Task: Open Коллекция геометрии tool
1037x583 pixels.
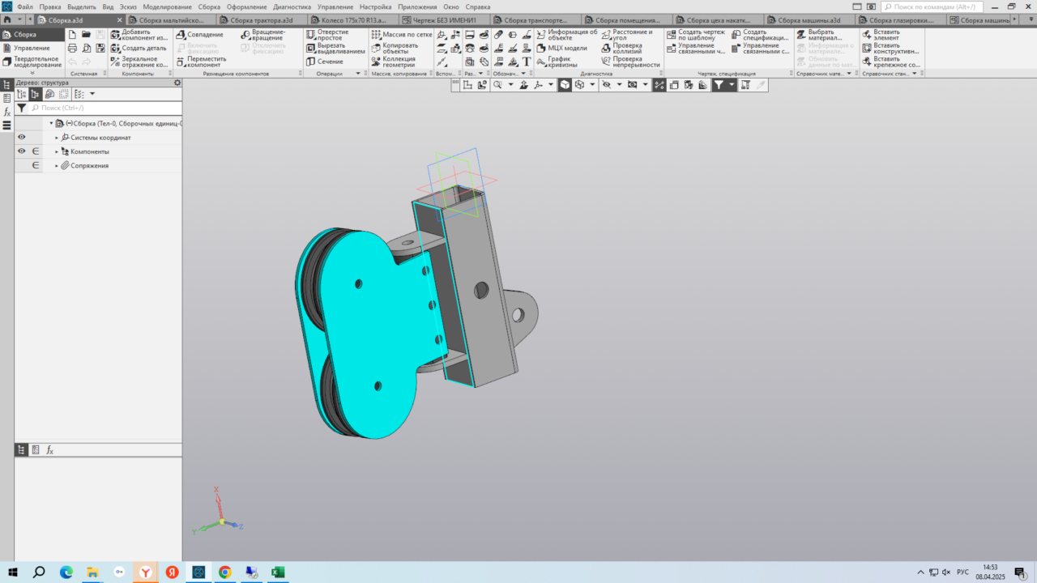Action: (x=394, y=62)
